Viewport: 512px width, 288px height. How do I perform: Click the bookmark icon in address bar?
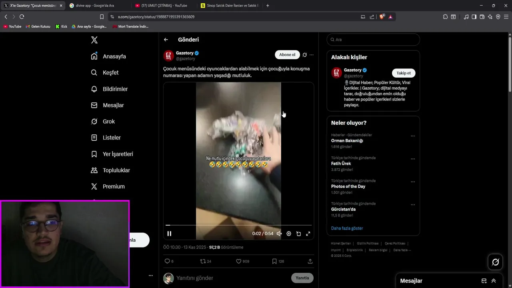[x=102, y=17]
